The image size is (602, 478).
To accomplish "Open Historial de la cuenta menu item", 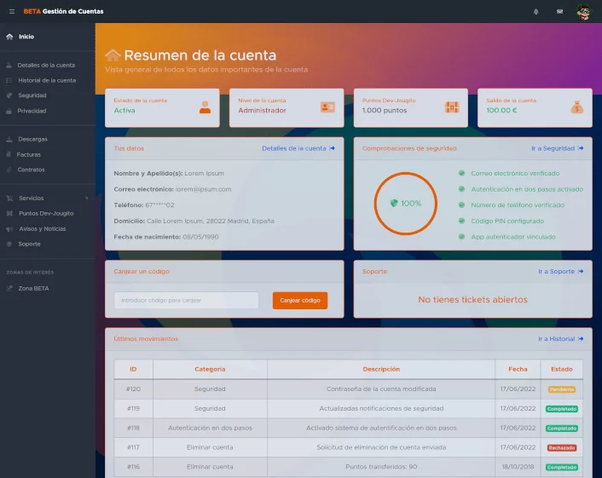I will (x=48, y=81).
